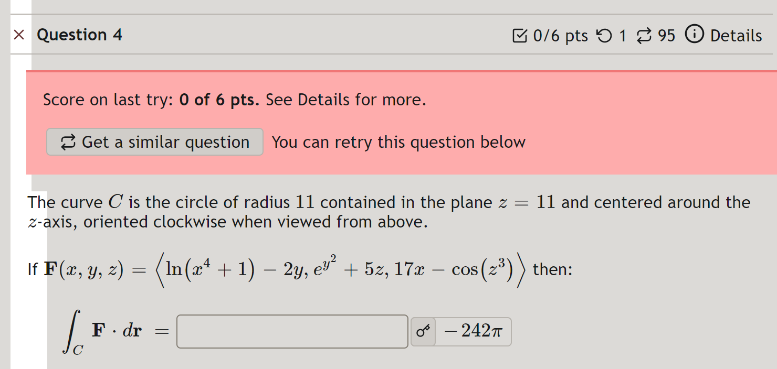Open the Details link

[x=736, y=35]
